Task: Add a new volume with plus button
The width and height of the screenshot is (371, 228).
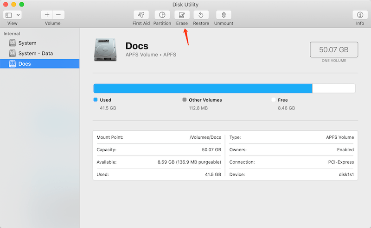Action: [x=47, y=15]
